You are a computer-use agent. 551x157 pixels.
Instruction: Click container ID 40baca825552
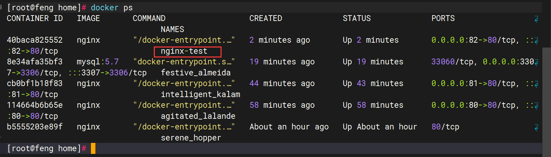(x=35, y=40)
